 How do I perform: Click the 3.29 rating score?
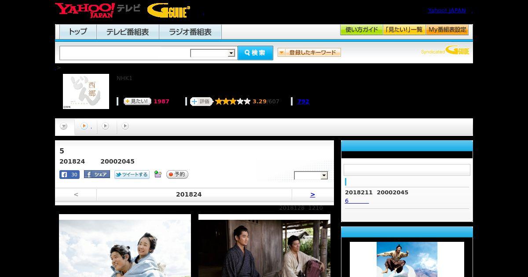(260, 102)
